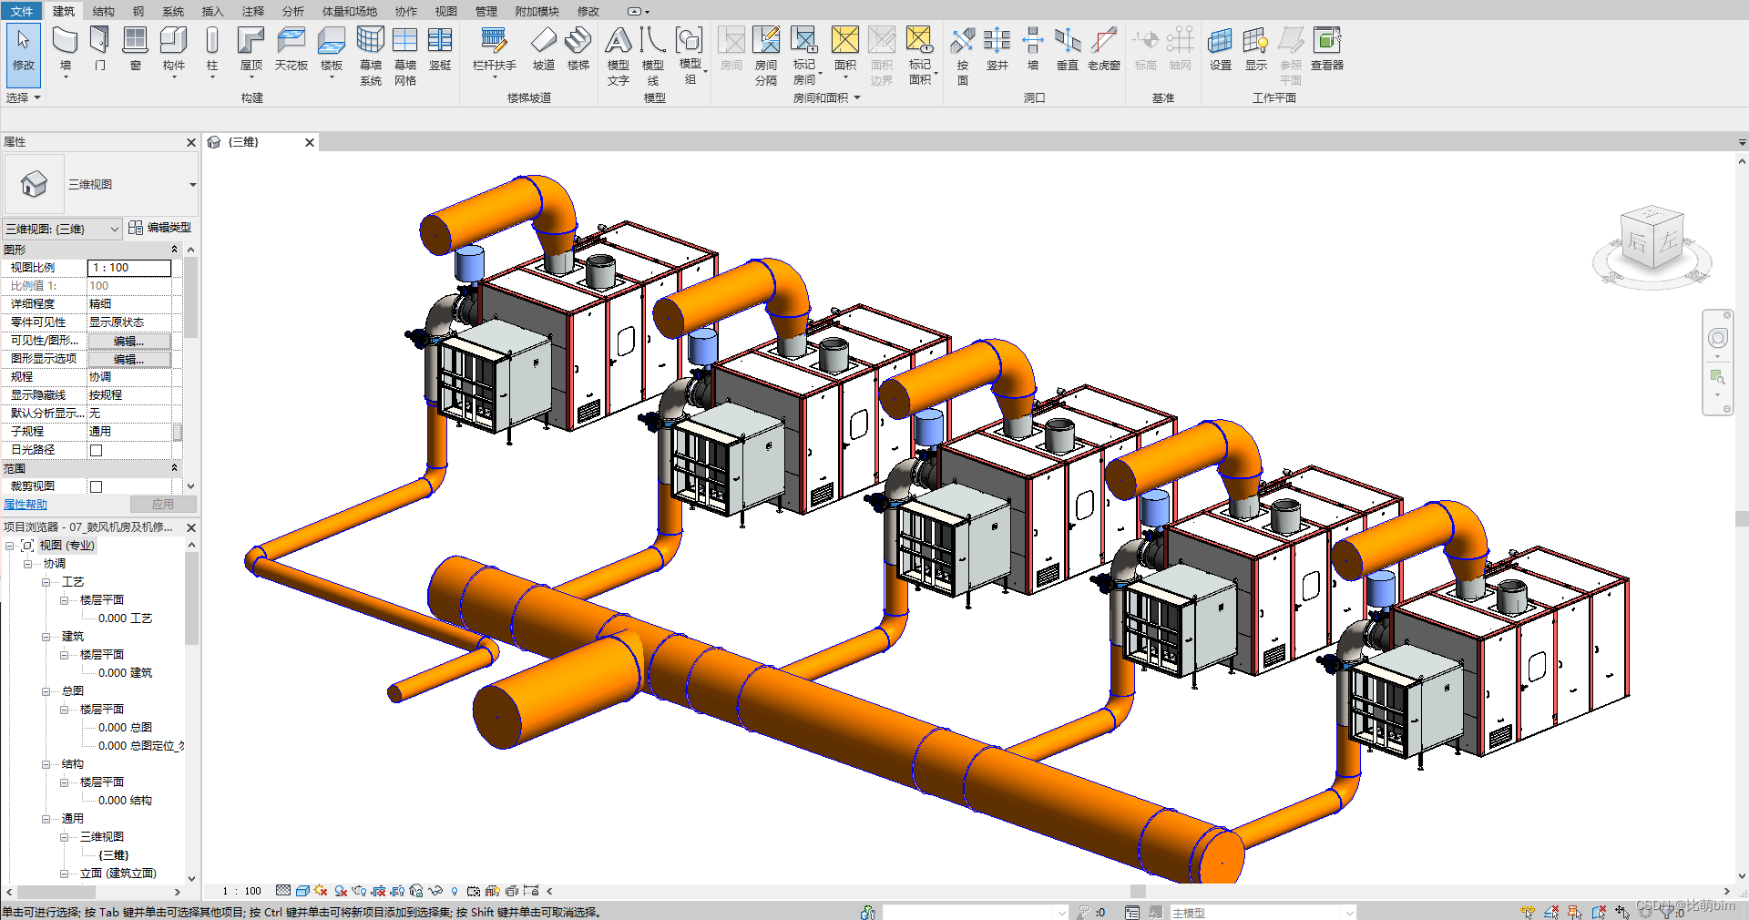This screenshot has height=920, width=1749.
Task: Click the 编辑类型 button
Action: click(x=160, y=228)
